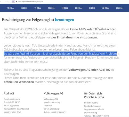Viewport: 129px width, 117px height.
Task: Click bold text "Volkswagen AG oder Audi AG"
Action: (89, 70)
